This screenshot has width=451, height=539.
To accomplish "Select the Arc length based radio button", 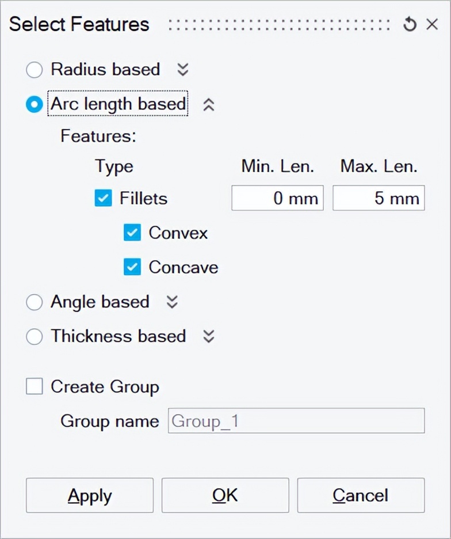I will (x=34, y=104).
